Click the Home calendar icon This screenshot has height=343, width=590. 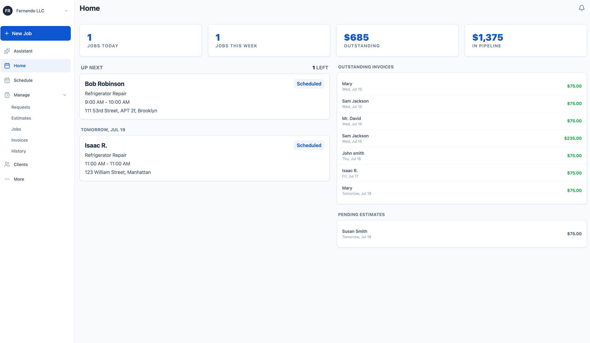7,66
